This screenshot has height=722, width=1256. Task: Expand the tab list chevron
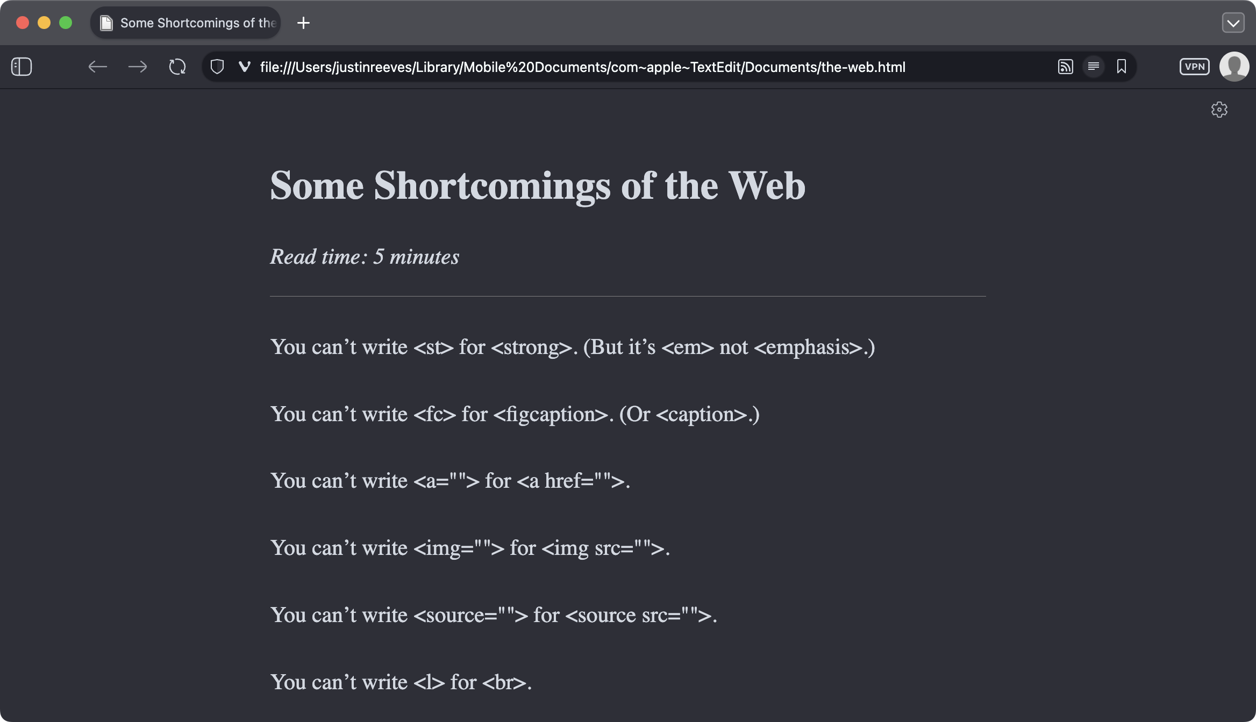(x=1233, y=23)
